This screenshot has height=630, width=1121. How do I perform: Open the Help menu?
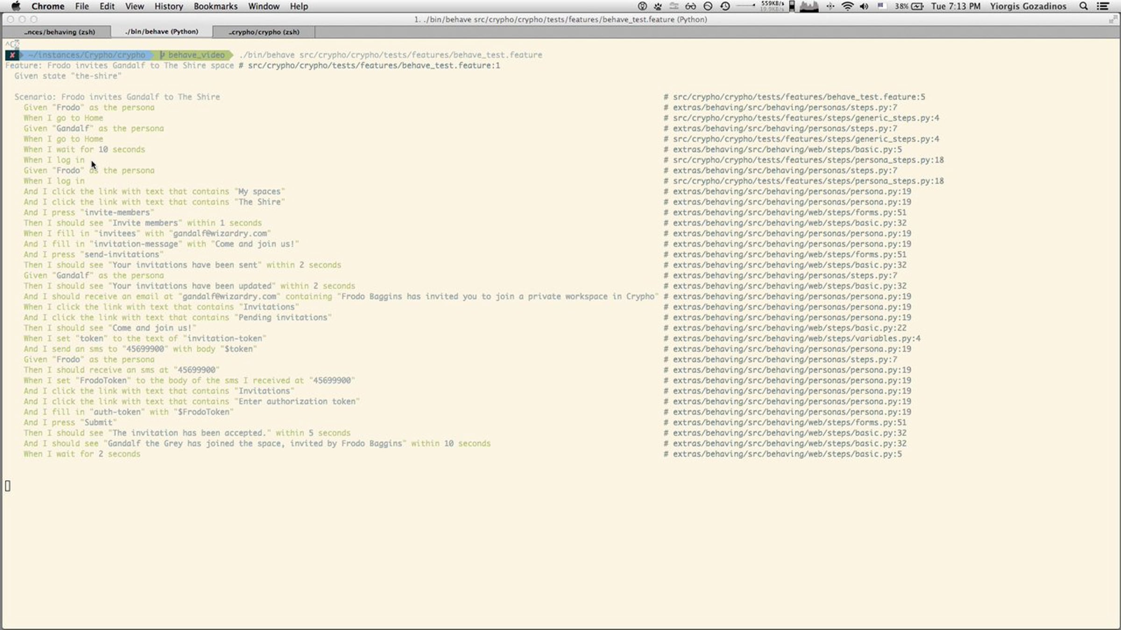coord(299,6)
